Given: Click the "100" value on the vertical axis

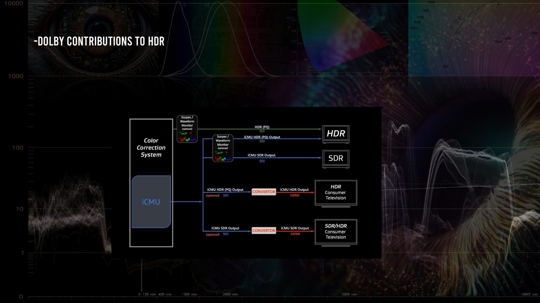Looking at the screenshot, I should click(18, 147).
